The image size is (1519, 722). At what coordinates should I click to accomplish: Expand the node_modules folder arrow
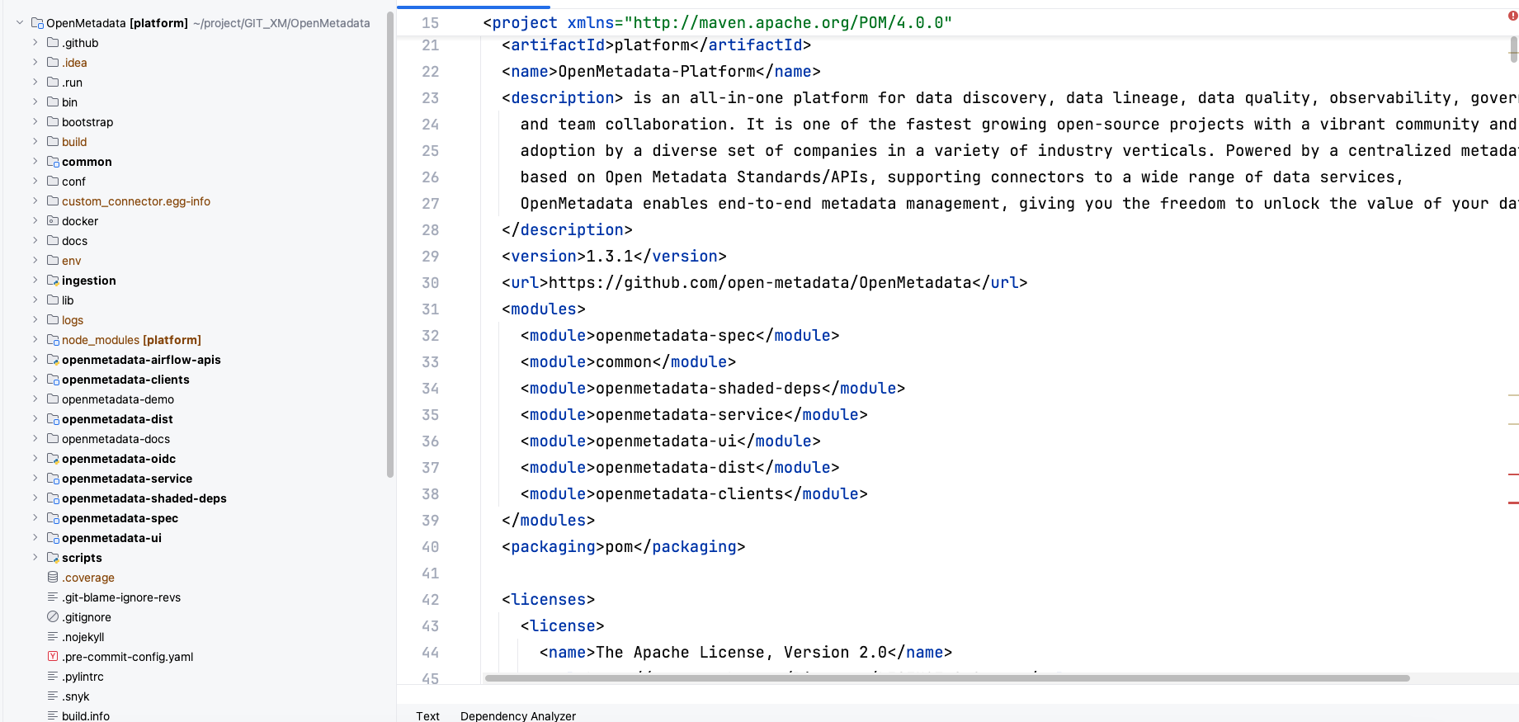point(35,340)
